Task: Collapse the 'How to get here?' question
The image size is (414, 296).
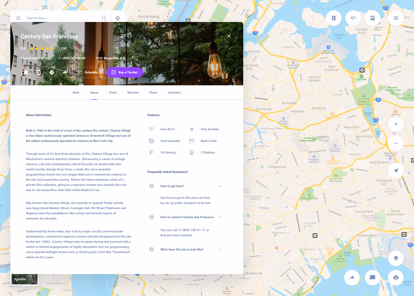Action: tap(220, 186)
